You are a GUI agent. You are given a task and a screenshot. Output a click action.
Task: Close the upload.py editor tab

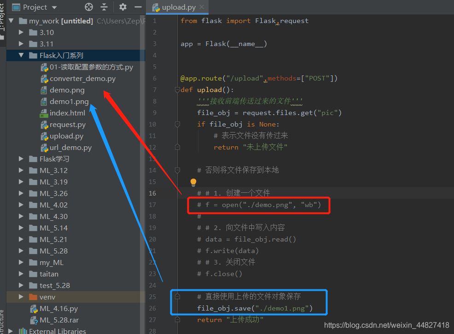(202, 7)
